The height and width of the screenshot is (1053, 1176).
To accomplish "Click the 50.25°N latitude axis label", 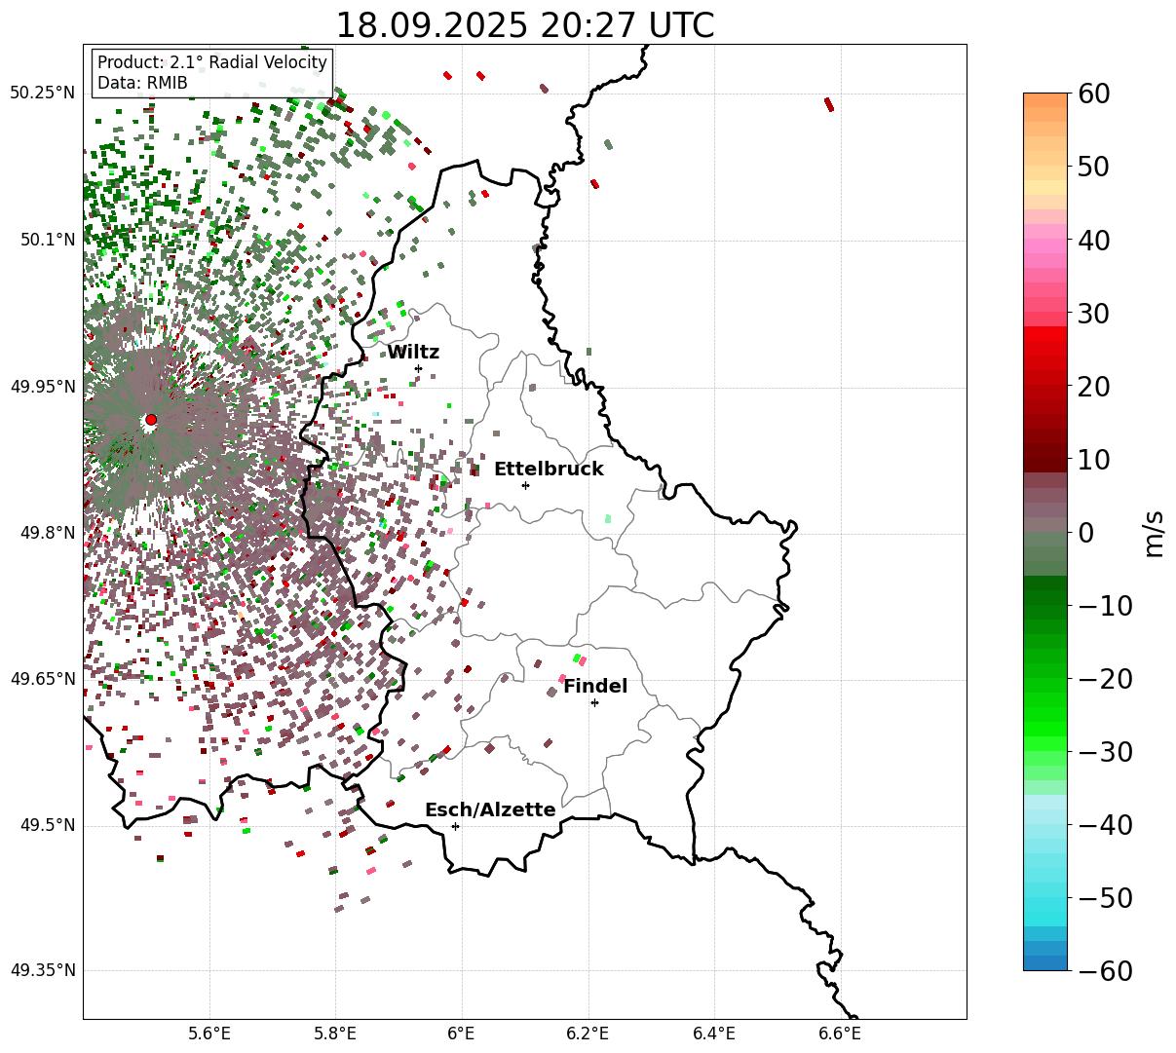I will coord(42,93).
